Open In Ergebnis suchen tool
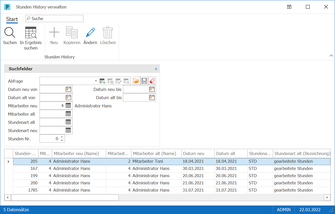 tap(31, 38)
